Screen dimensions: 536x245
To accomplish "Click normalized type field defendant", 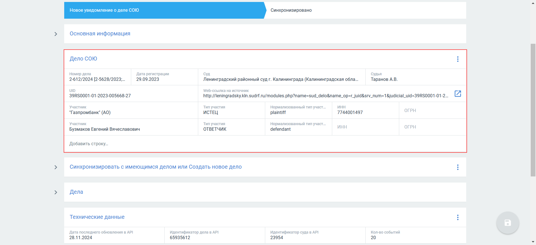I will [x=299, y=127].
